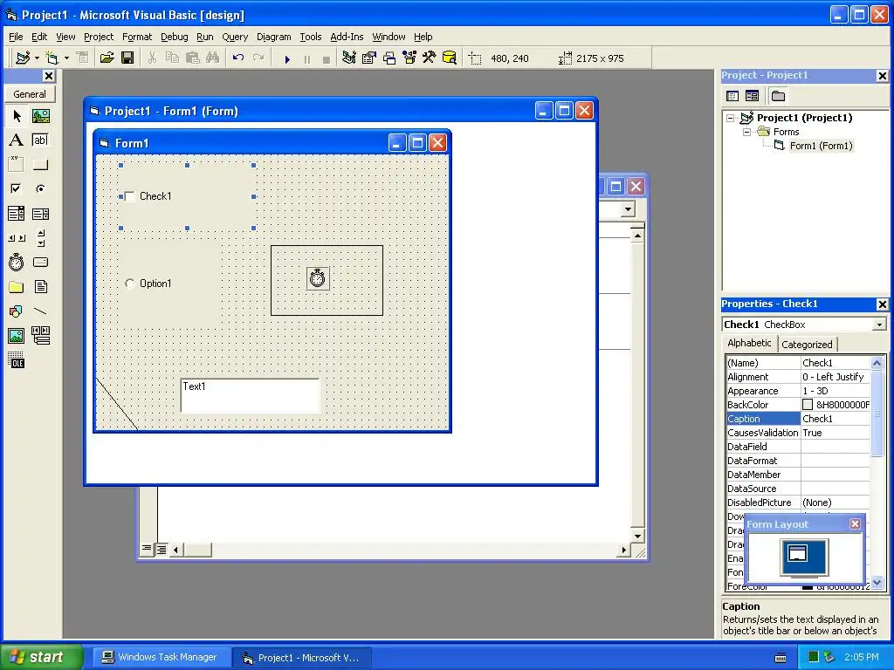
Task: Open the Add Standard EXE Project dropdown arrow
Action: pos(37,58)
